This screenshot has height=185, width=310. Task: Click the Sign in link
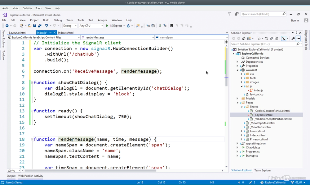[x=294, y=20]
